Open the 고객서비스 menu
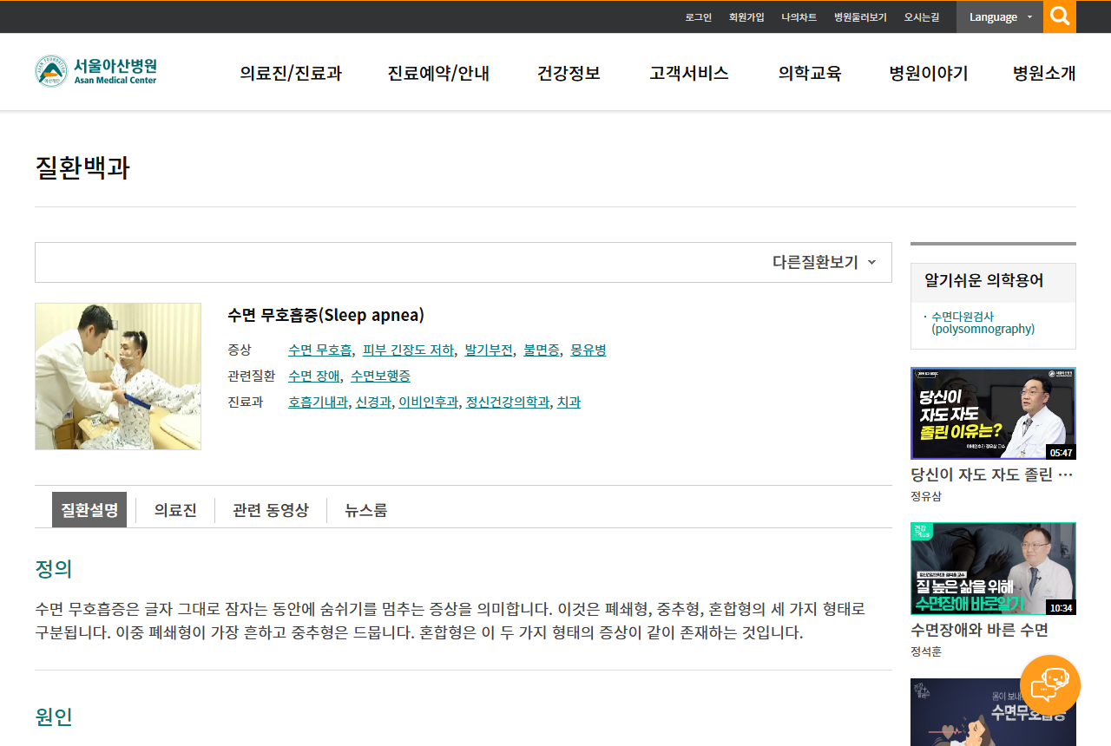1111x746 pixels. tap(689, 73)
